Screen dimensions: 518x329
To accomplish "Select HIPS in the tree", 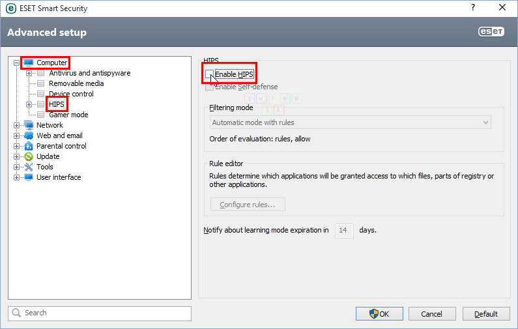I will tap(57, 104).
